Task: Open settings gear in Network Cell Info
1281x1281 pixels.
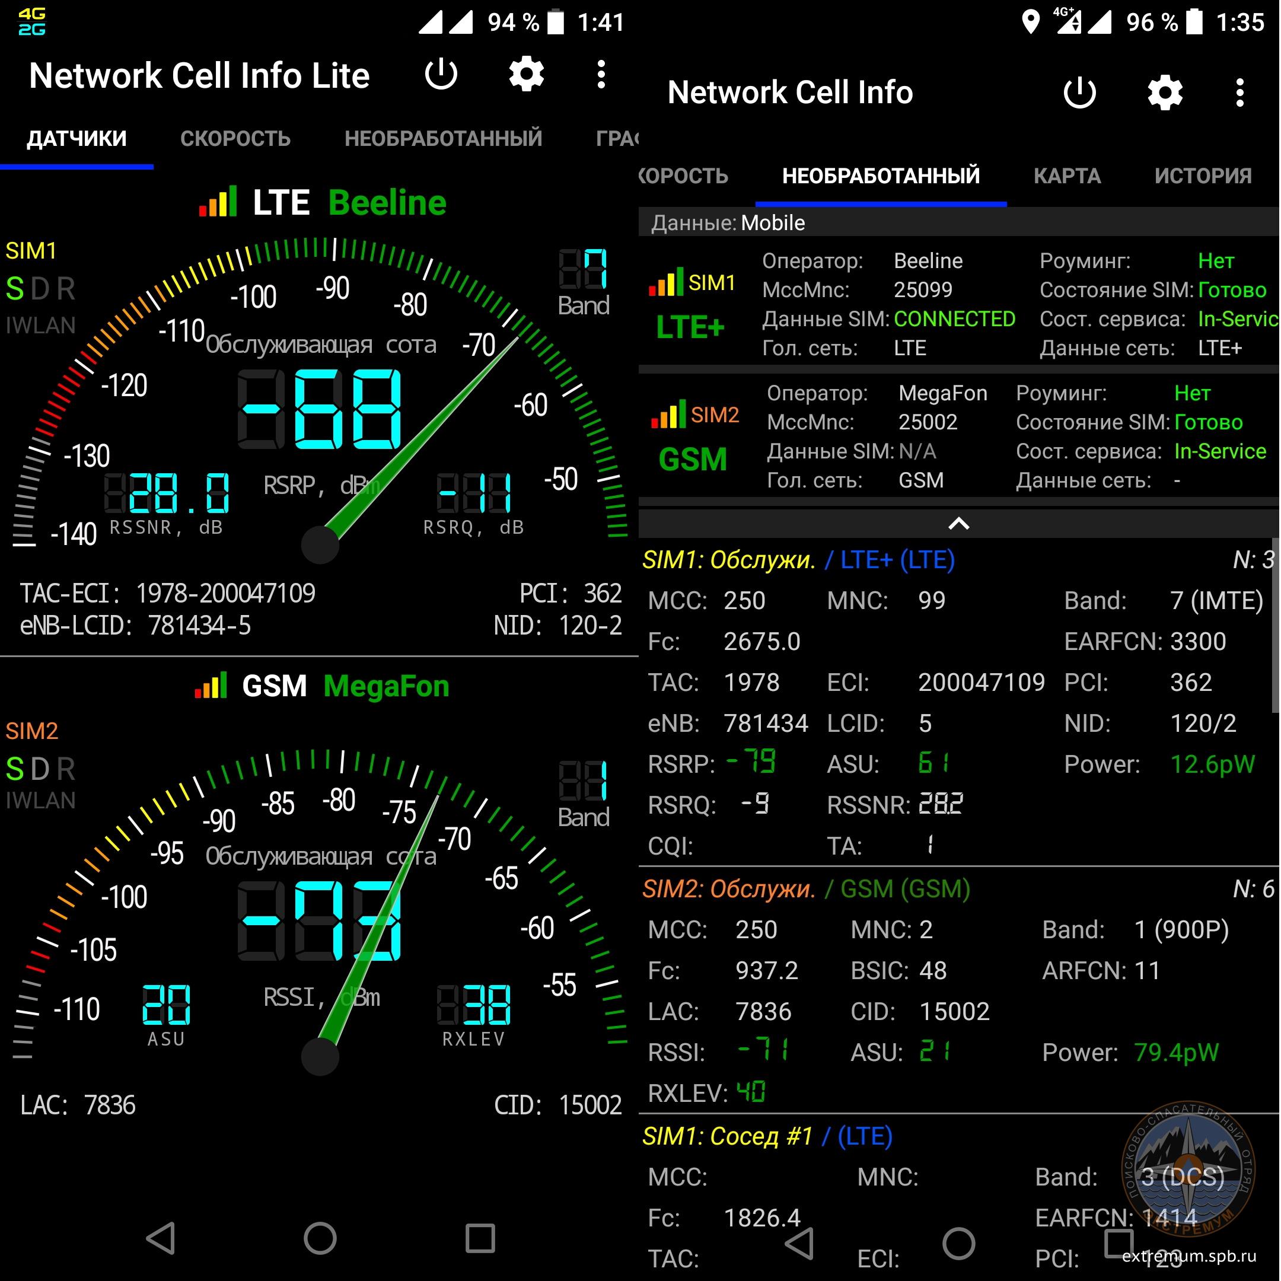Action: click(1165, 92)
